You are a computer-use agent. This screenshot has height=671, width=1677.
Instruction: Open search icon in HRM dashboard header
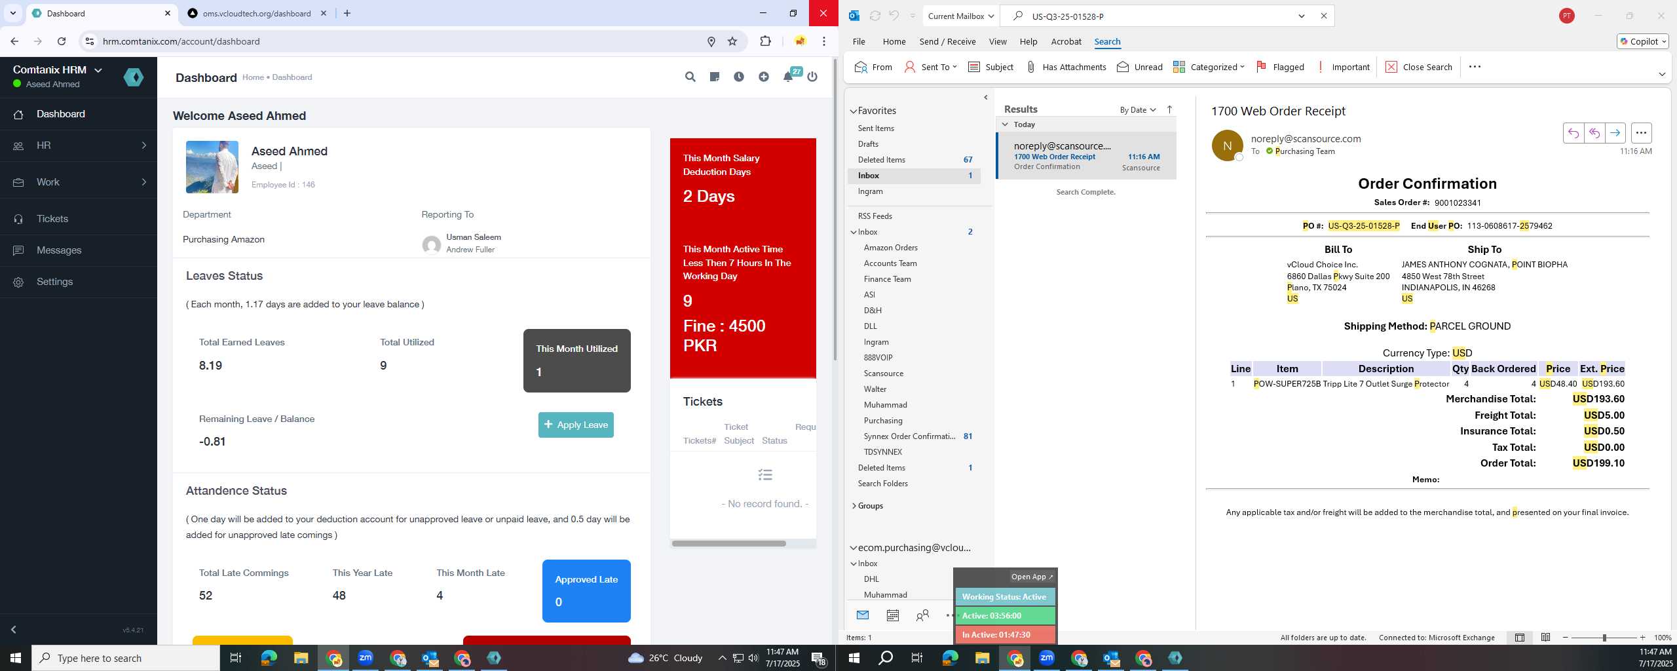point(690,77)
